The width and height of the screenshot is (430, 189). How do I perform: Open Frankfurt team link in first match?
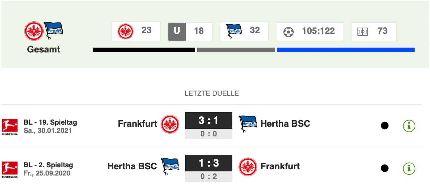click(138, 124)
